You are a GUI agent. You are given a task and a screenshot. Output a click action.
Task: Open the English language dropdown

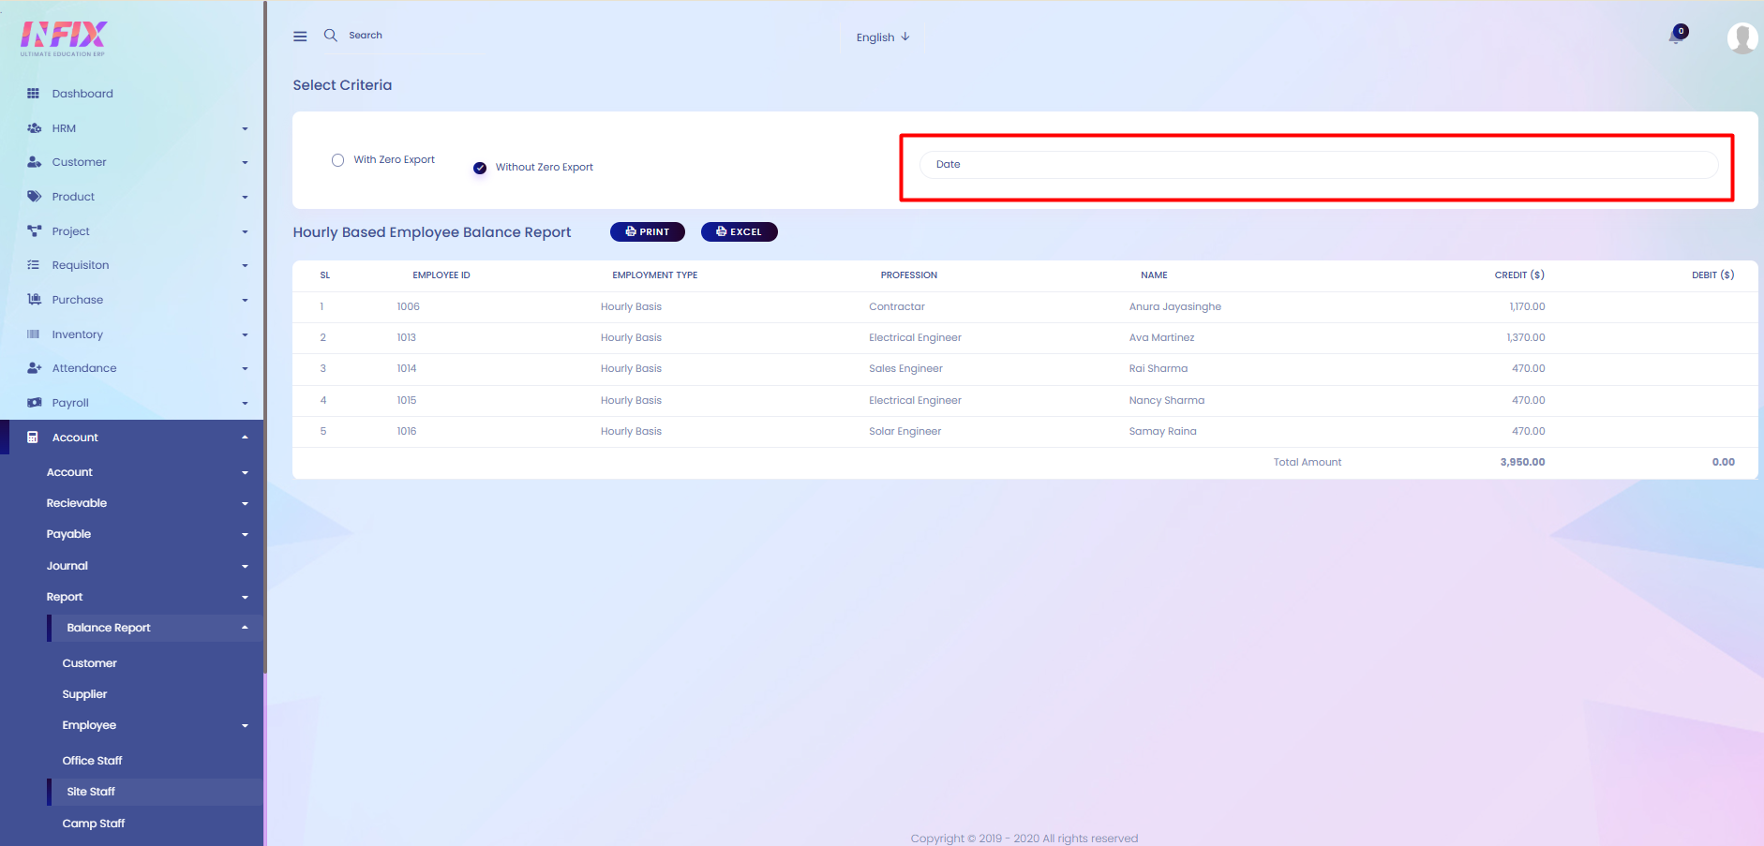tap(883, 37)
